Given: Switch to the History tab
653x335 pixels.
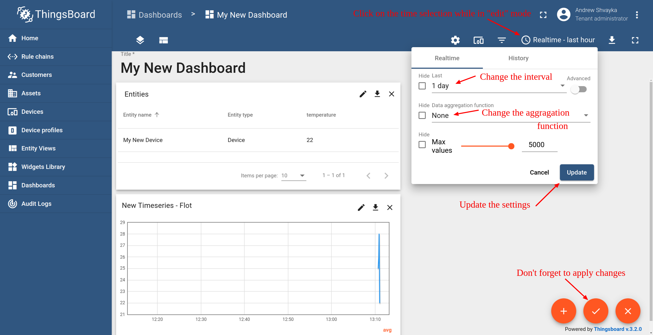Looking at the screenshot, I should 518,58.
